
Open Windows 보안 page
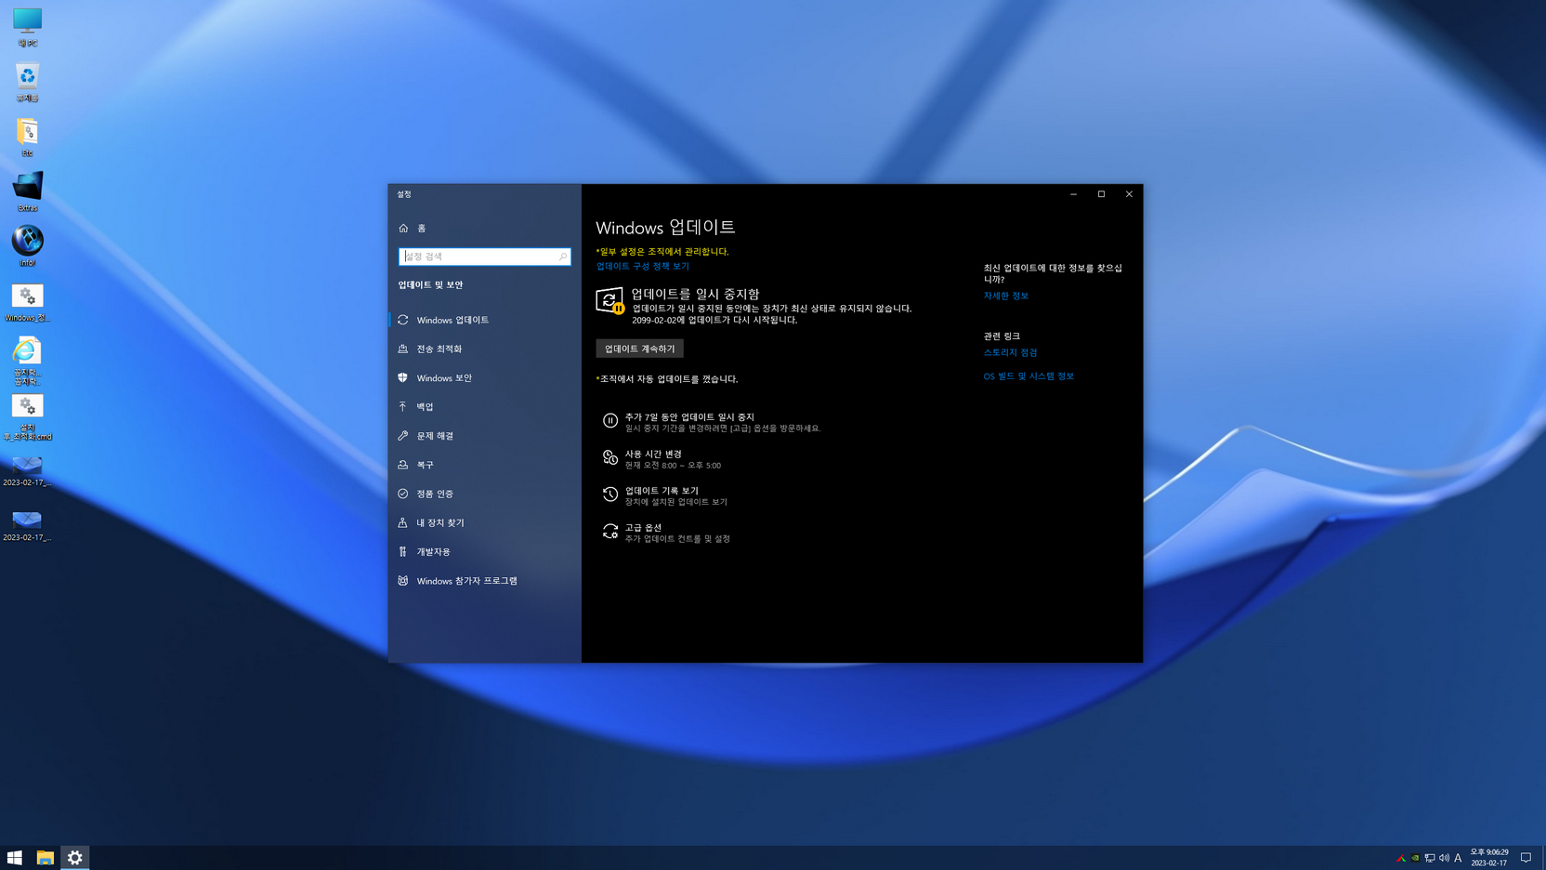pyautogui.click(x=484, y=378)
